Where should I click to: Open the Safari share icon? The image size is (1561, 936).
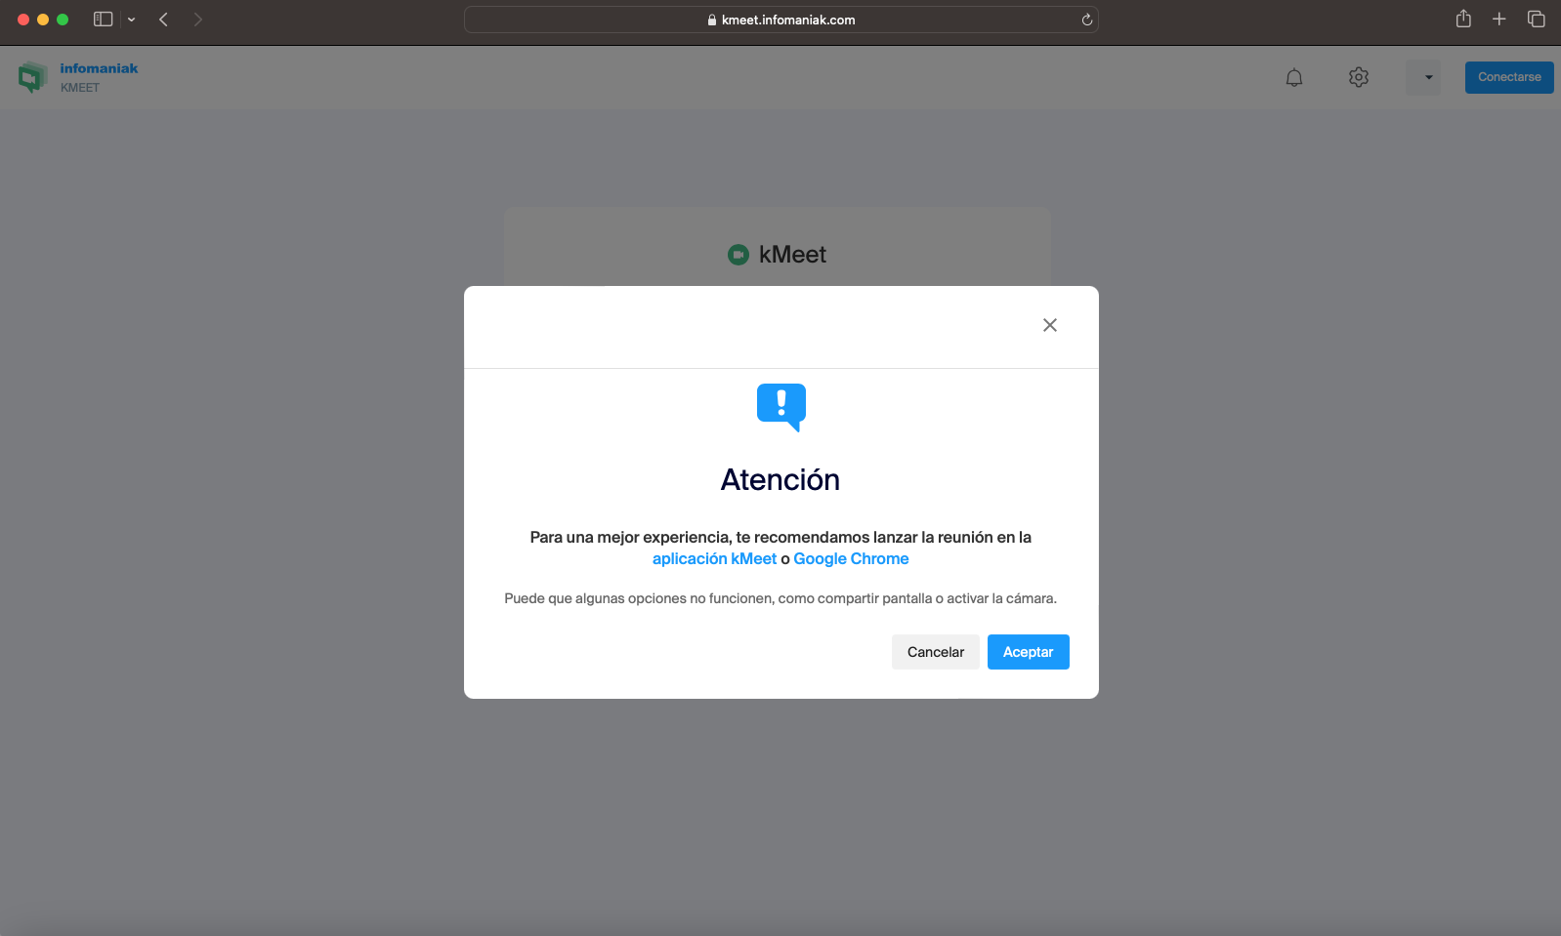(1463, 19)
